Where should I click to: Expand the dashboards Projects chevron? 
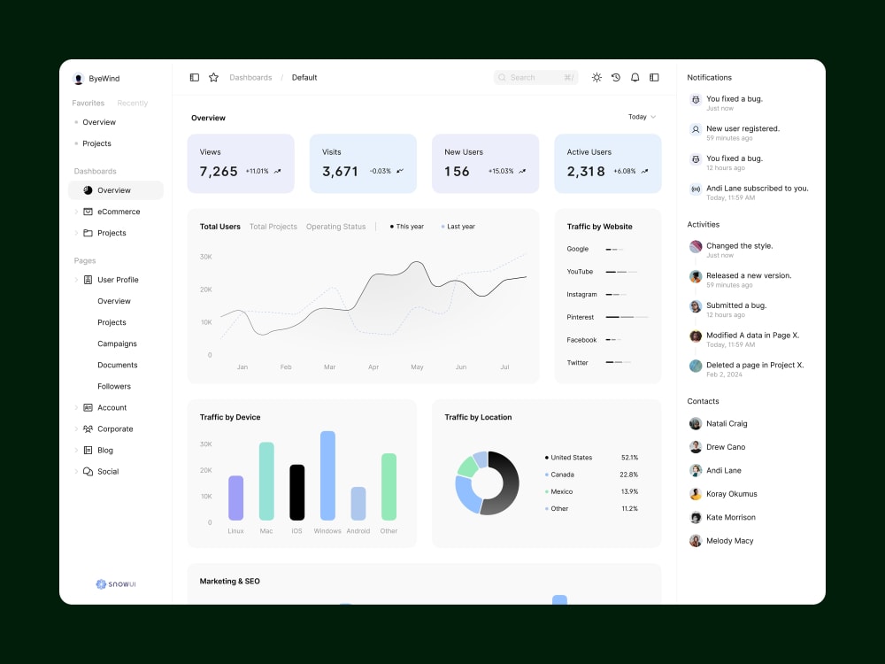click(76, 233)
